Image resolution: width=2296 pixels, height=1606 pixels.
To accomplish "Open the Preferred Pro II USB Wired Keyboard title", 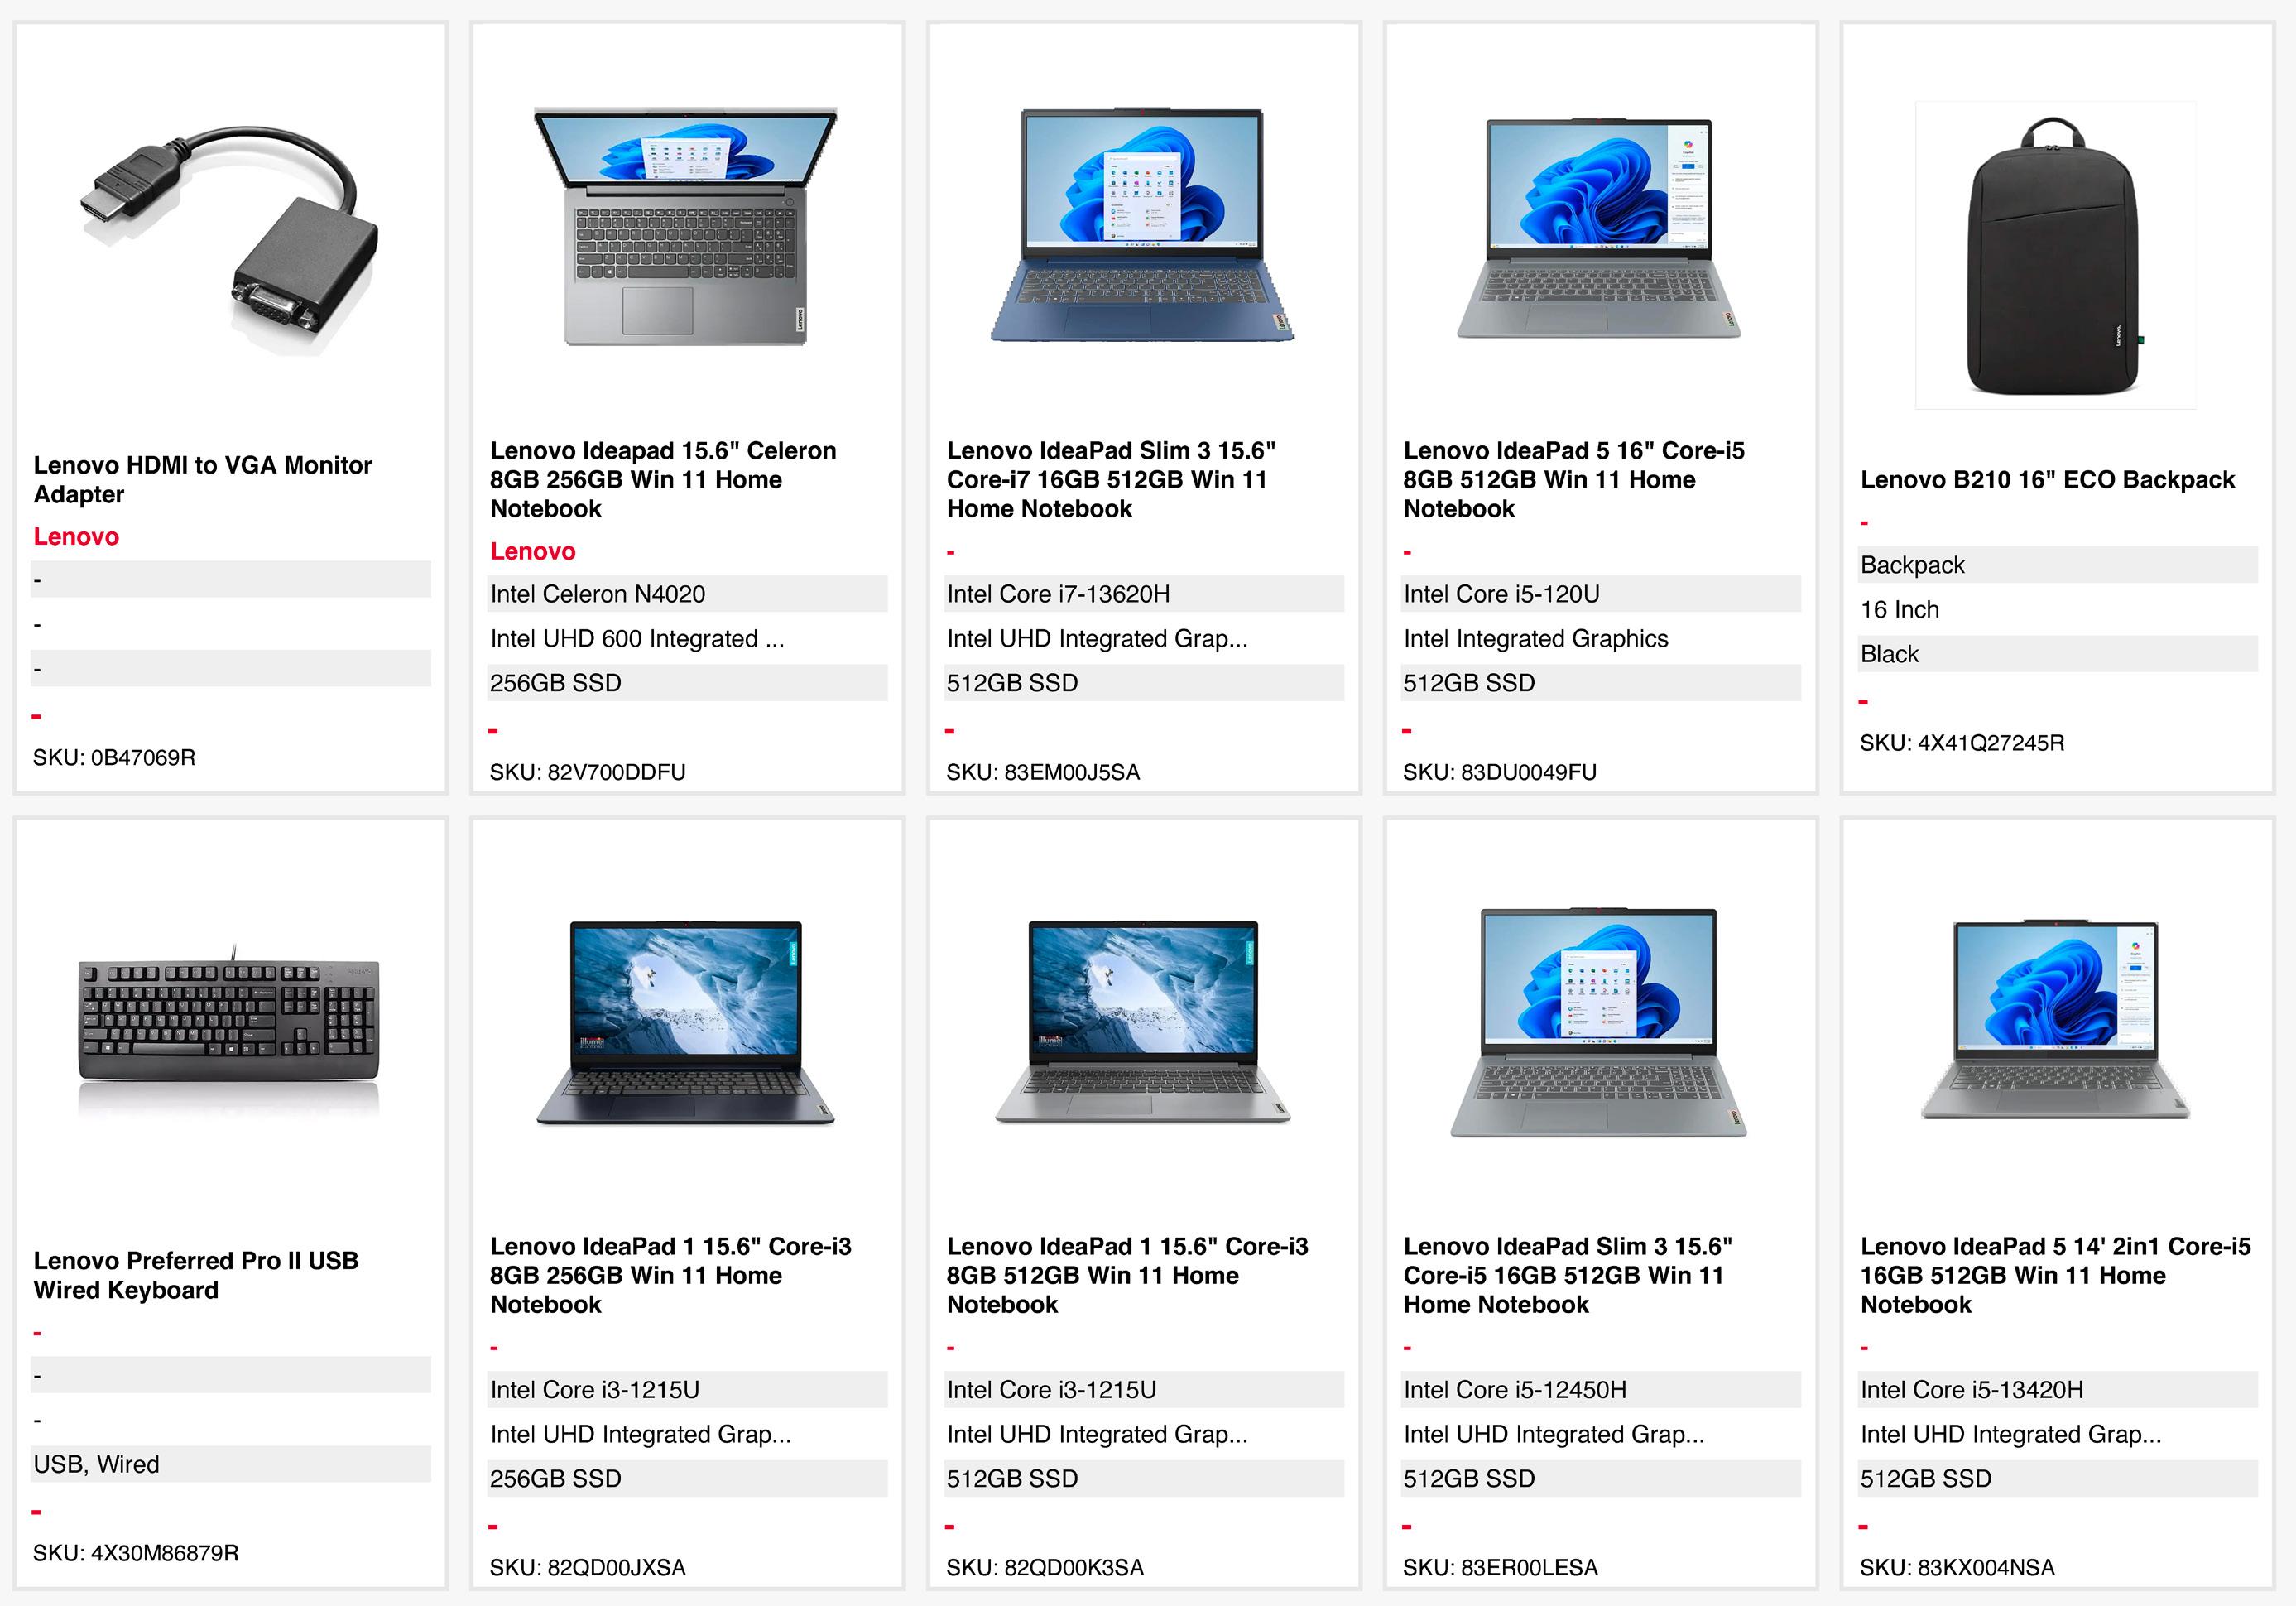I will tap(196, 1274).
